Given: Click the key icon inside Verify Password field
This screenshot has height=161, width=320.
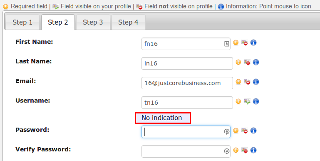Looking at the screenshot, I should 226,151.
